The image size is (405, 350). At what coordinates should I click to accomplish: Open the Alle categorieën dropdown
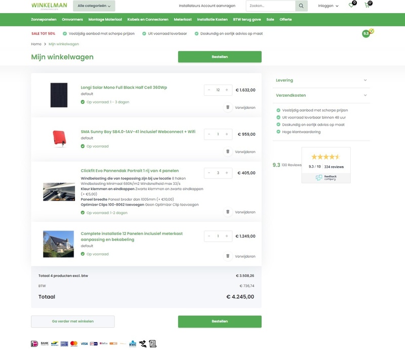click(94, 6)
